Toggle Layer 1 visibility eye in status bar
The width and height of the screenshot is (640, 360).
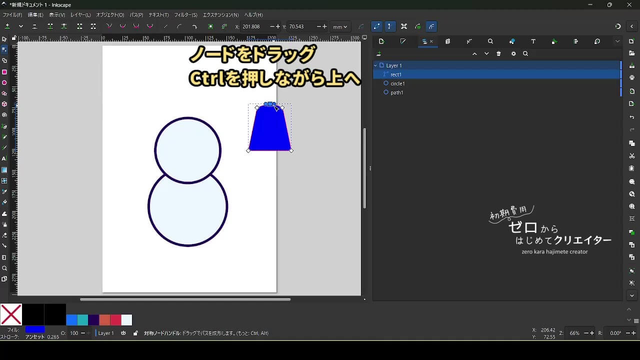pyautogui.click(x=123, y=333)
